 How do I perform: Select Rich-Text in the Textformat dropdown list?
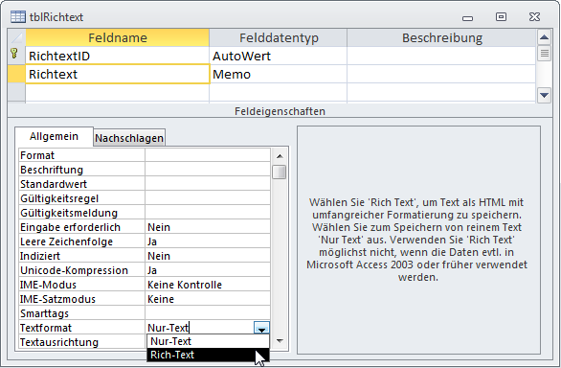pos(208,355)
